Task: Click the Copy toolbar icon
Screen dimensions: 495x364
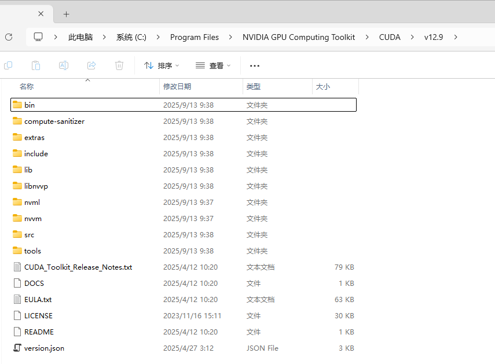Action: [x=8, y=65]
